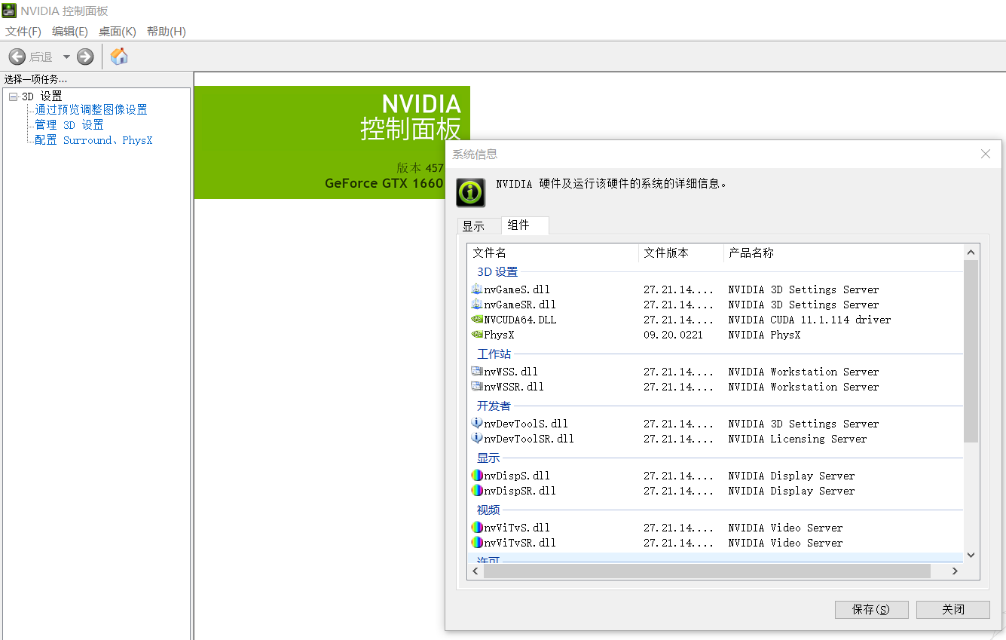Select the NVCUDA64.DLL file icon
This screenshot has width=1006, height=640.
pyautogui.click(x=477, y=320)
